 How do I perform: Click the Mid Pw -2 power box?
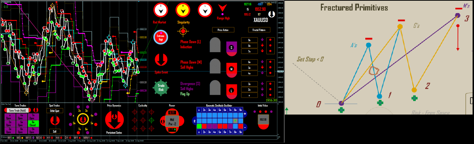click(172, 121)
